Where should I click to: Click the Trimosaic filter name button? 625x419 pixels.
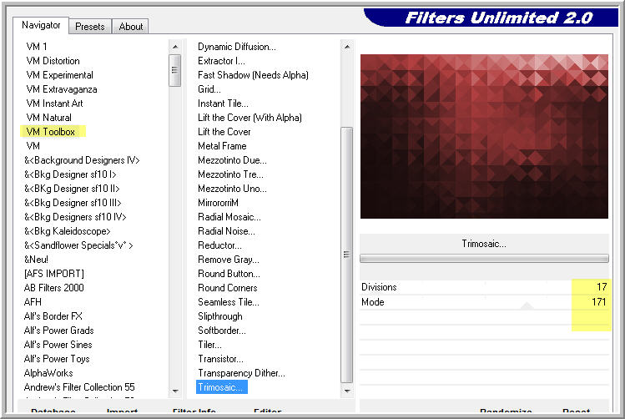click(x=484, y=244)
